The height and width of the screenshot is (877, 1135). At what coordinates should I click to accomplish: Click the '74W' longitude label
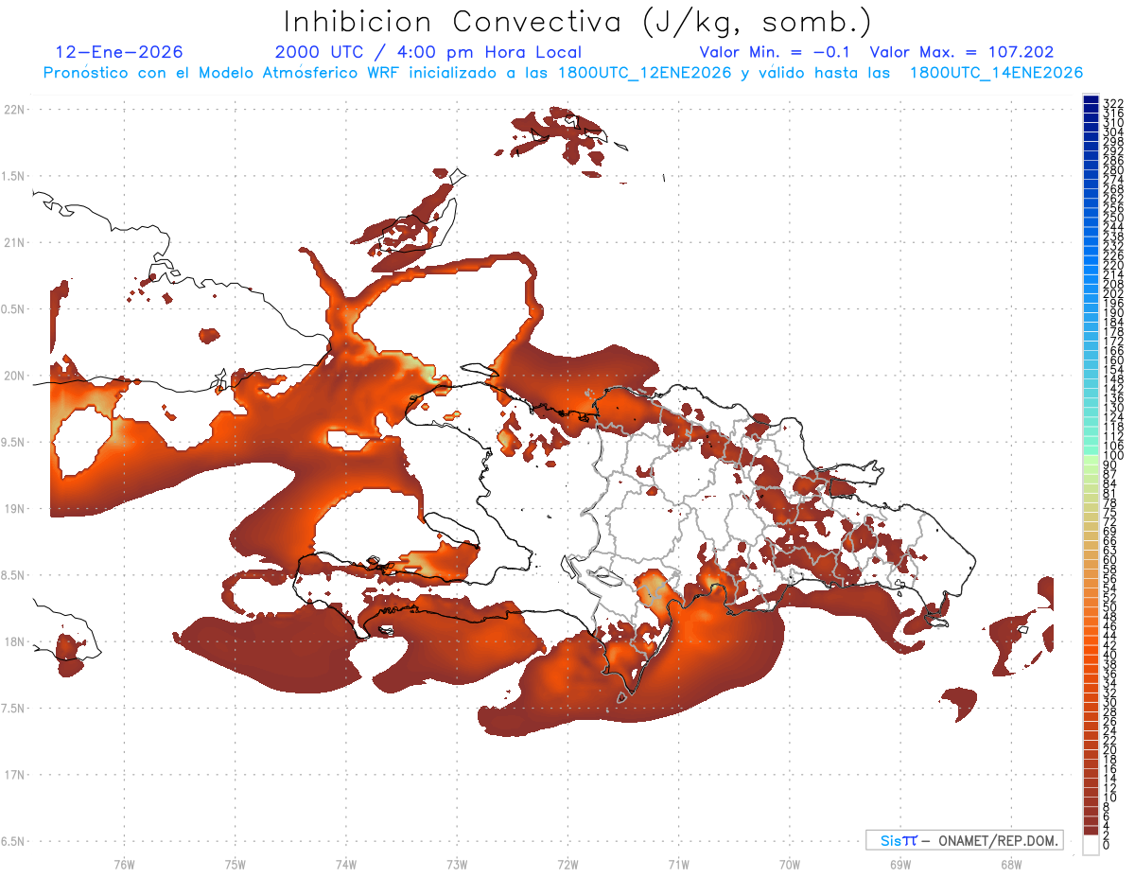[345, 863]
